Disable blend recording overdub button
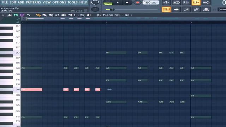The image size is (226, 127). [196, 2]
